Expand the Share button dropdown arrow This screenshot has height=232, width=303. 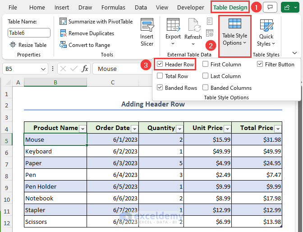tap(295, 7)
